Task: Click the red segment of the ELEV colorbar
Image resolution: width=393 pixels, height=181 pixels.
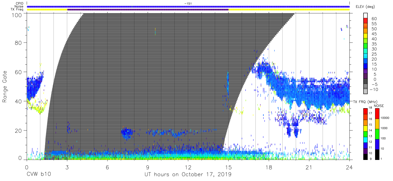Action: (x=365, y=20)
